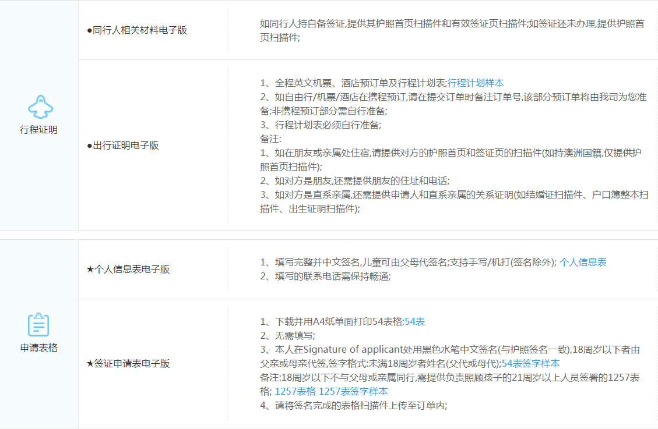The width and height of the screenshot is (658, 429).
Task: Open the 个人信息表 download link
Action: [583, 263]
